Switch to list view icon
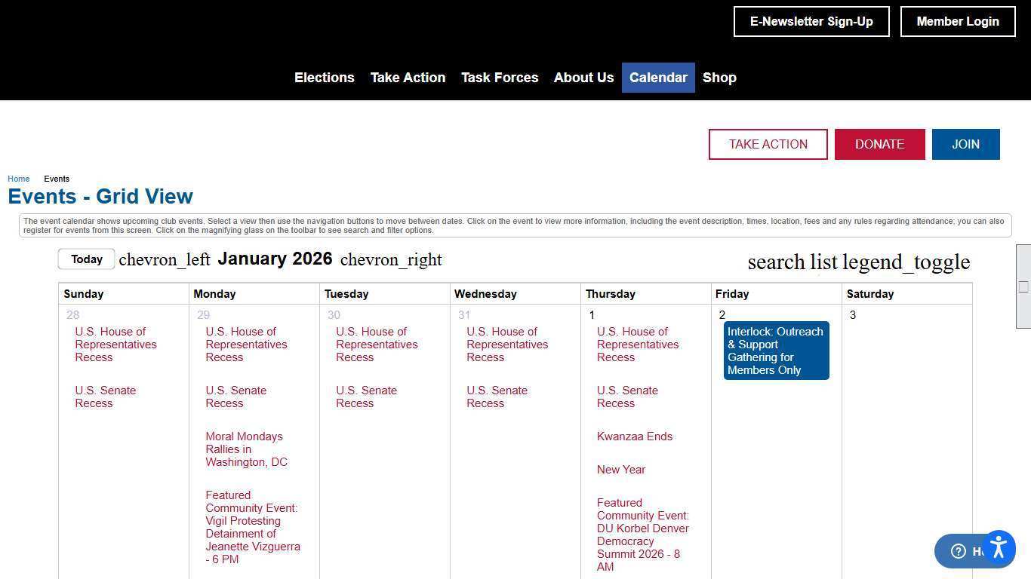The height and width of the screenshot is (579, 1031). 823,262
